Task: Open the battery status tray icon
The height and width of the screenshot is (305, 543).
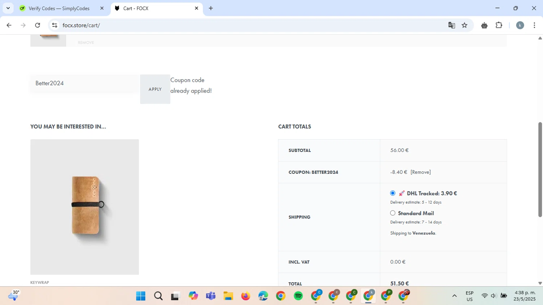Action: pyautogui.click(x=504, y=296)
